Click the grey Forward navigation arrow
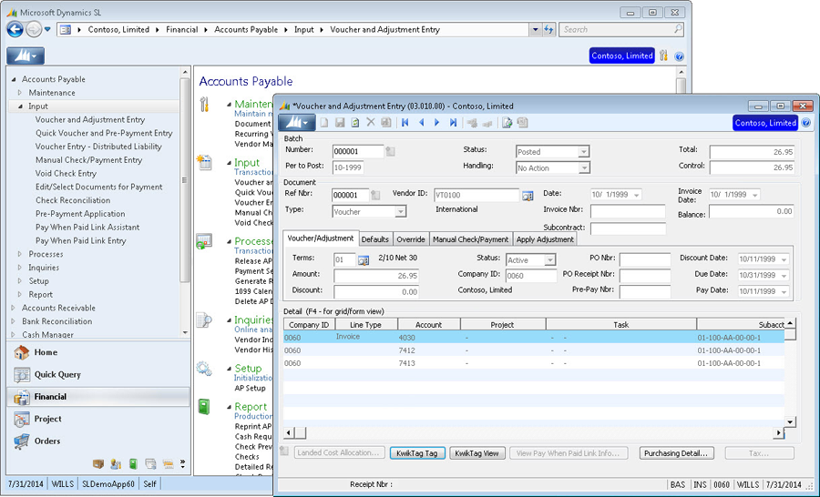Viewport: 820px width, 497px height. click(34, 29)
